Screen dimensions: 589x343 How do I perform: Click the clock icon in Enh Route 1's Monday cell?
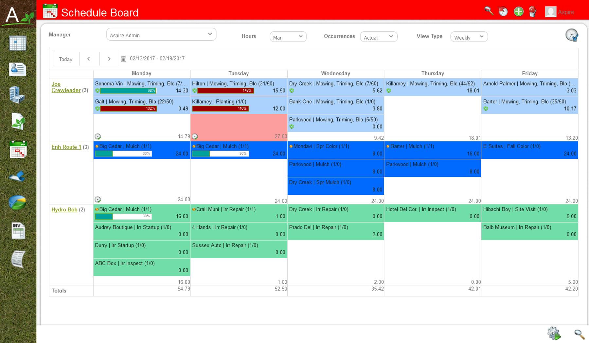[98, 200]
